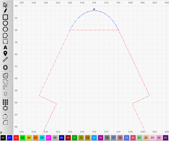Open the Grid Array tool
169x141 pixels.
5,102
